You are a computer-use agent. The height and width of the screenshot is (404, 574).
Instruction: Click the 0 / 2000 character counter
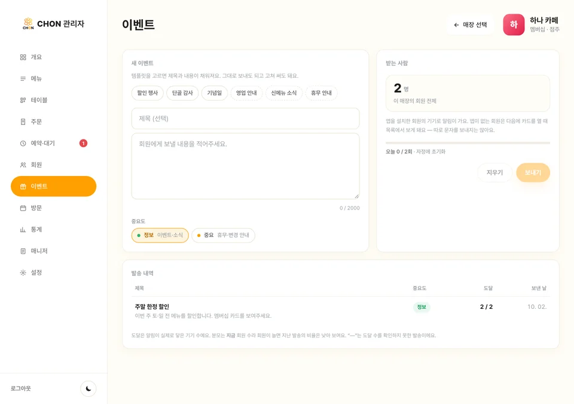coord(350,208)
